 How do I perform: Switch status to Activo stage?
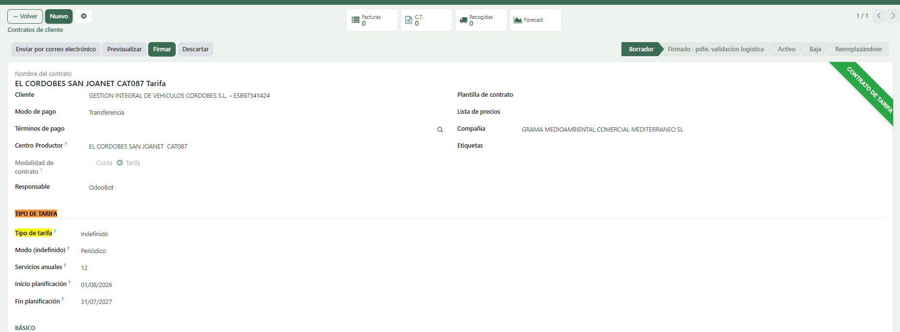[786, 49]
